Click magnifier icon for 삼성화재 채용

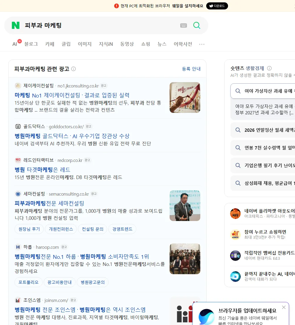[x=238, y=183]
